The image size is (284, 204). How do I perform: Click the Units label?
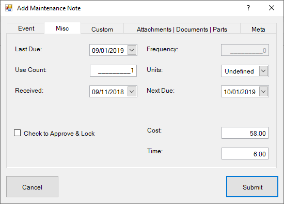155,70
